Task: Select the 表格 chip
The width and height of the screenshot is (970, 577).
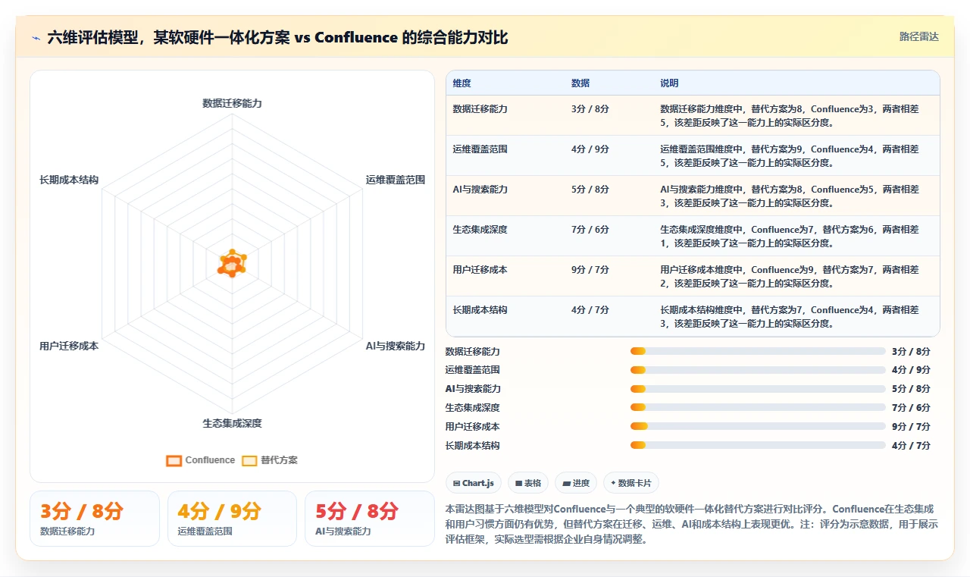Action: pos(528,483)
